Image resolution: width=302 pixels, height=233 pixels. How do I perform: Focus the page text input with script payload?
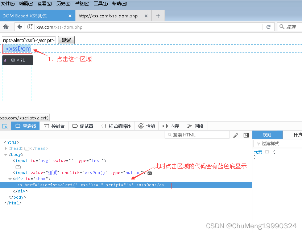click(29, 40)
